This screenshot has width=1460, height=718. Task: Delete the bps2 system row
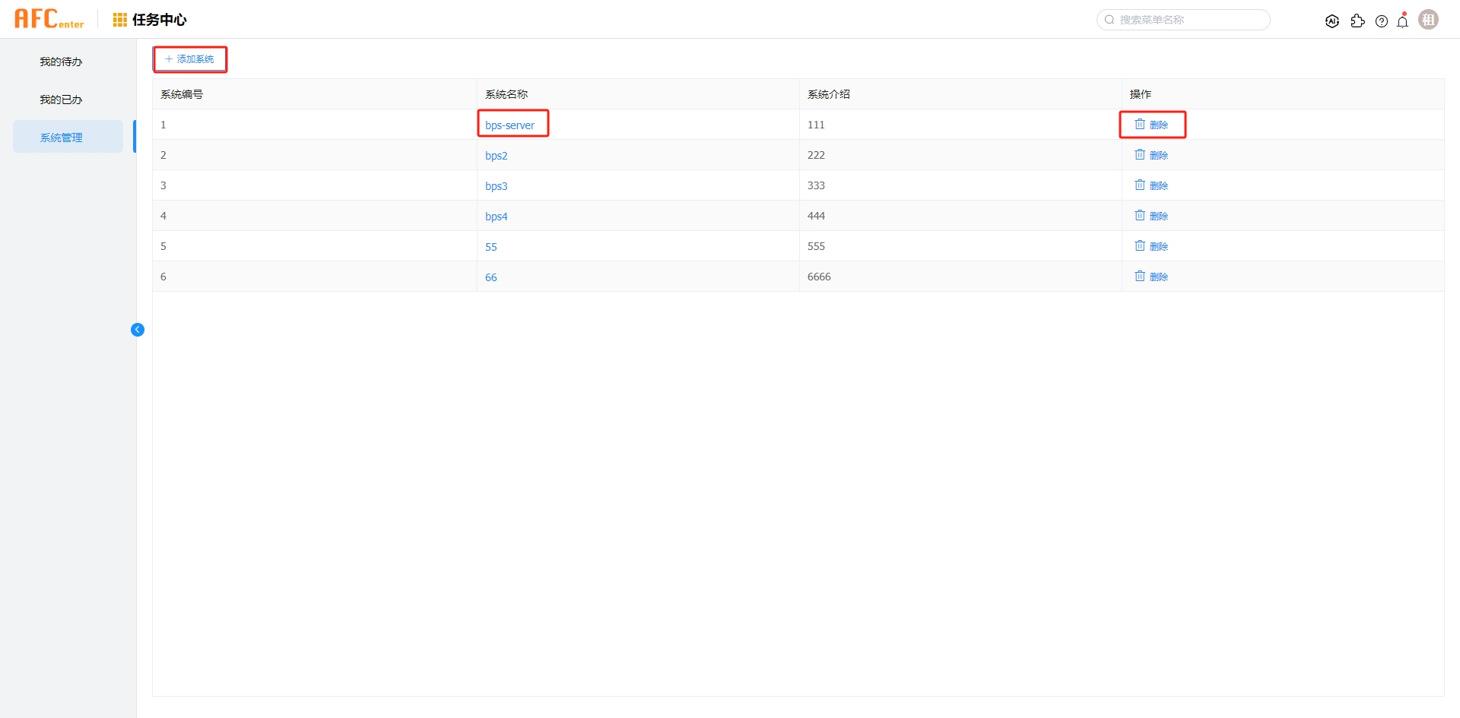[1151, 155]
